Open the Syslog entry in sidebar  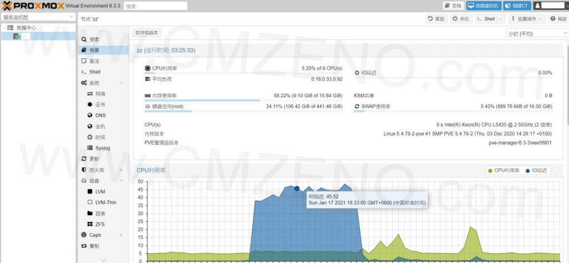(102, 148)
